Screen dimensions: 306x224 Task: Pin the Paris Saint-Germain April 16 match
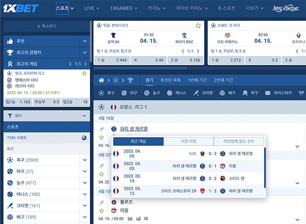click(x=101, y=129)
